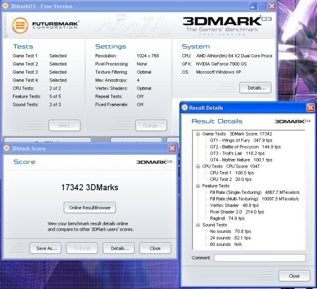The image size is (317, 289).
Task: Open system Details in 3DMark03 main window
Action: 255,88
